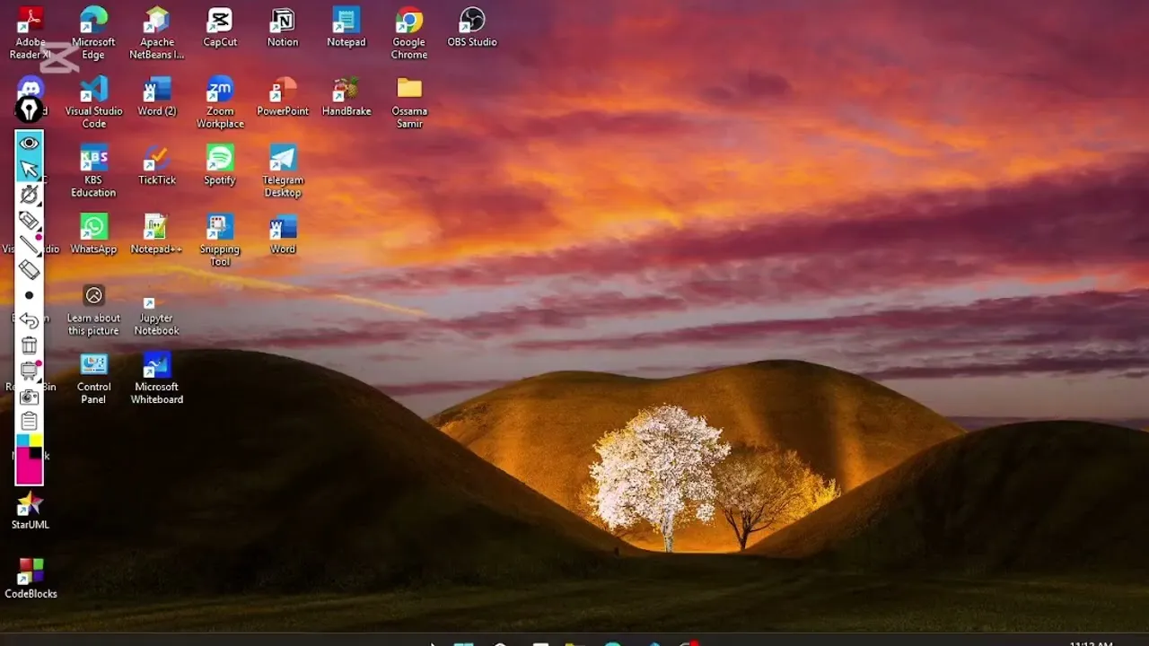Viewport: 1149px width, 646px height.
Task: Open the Word shortcut below Telegram
Action: click(x=283, y=234)
